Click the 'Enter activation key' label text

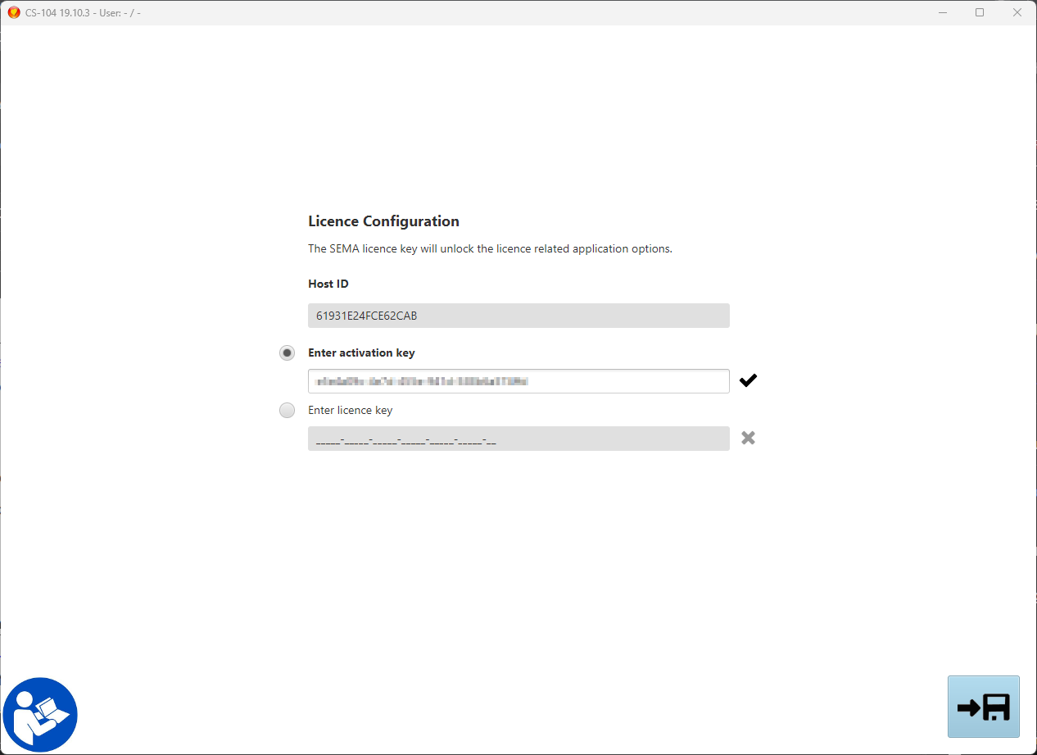[361, 352]
